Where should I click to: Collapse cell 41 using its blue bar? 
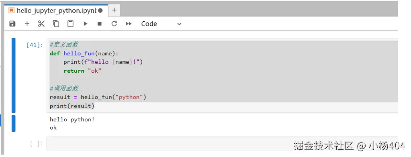pos(13,75)
